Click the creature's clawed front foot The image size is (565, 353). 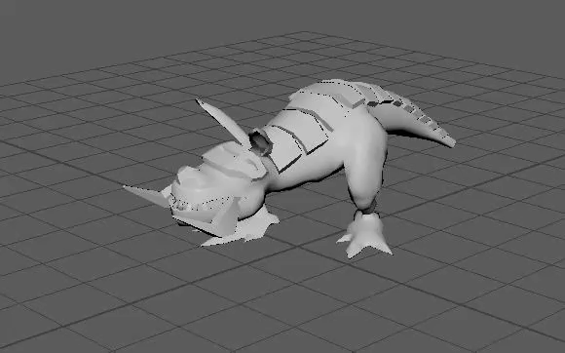click(x=364, y=234)
